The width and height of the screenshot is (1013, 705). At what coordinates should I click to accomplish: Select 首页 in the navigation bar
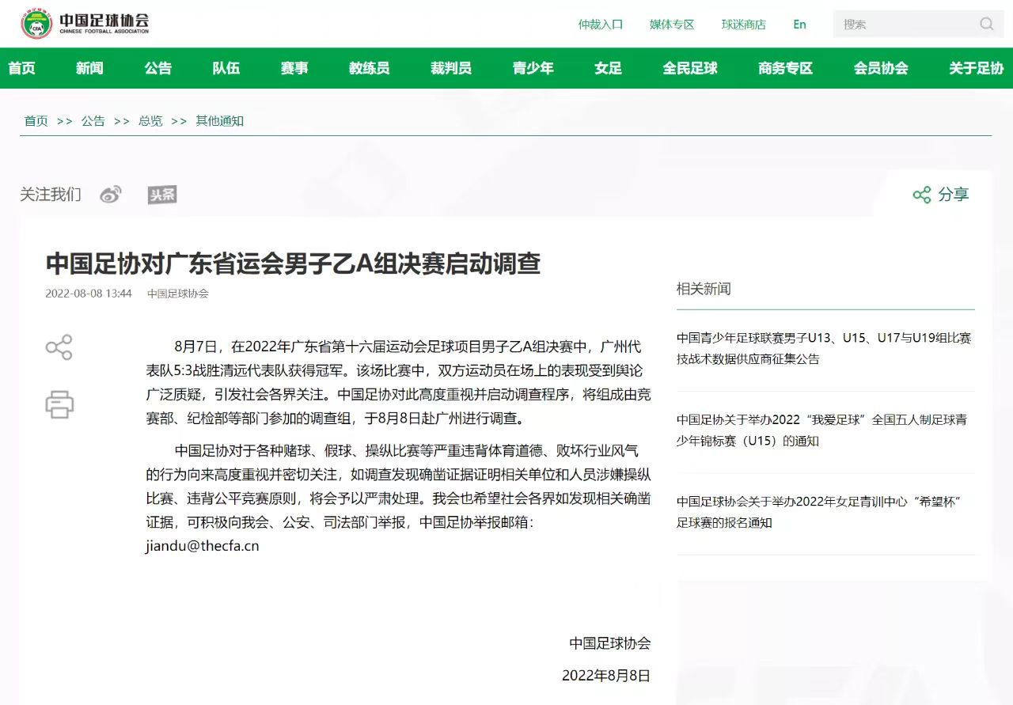pyautogui.click(x=21, y=69)
